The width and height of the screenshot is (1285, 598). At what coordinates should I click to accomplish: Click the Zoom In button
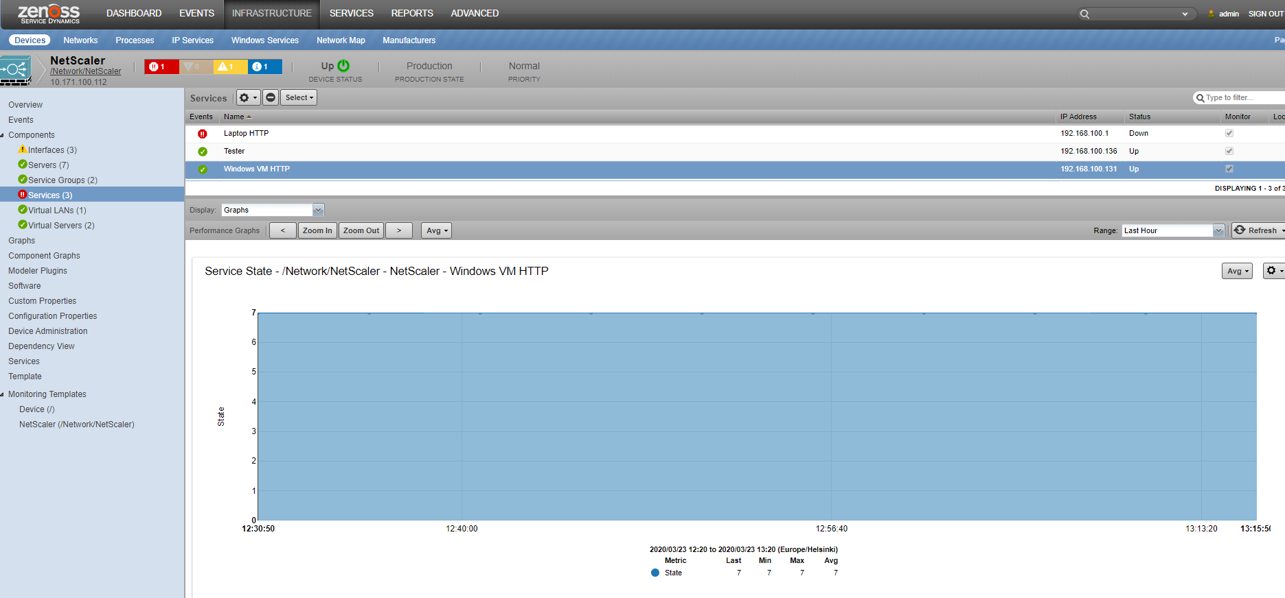tap(317, 230)
